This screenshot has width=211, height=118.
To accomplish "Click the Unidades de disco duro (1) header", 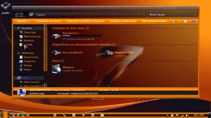I will click(71, 28).
